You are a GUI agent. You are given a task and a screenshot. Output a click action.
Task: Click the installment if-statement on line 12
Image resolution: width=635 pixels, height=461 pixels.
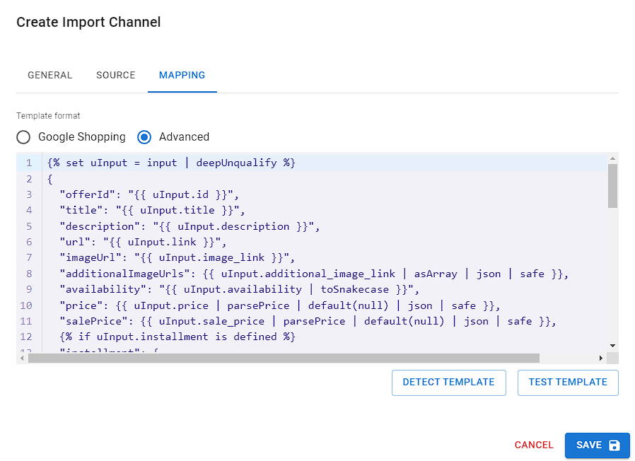coord(177,337)
